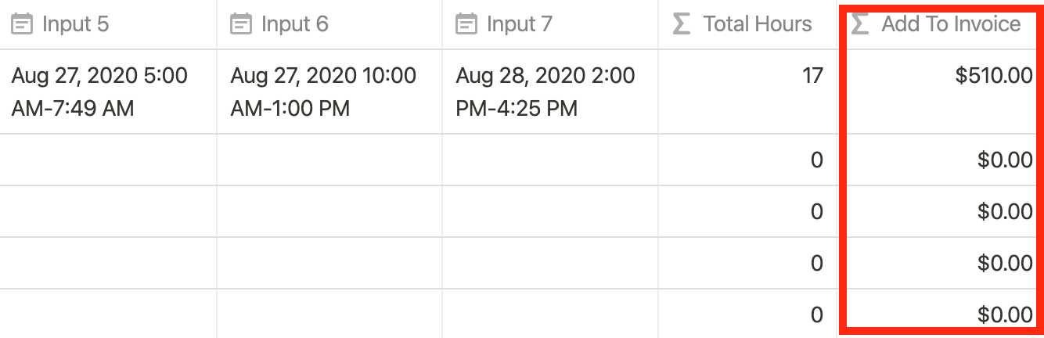The image size is (1044, 338).
Task: Click the empty Input 7 cell below the Aug 28 entry
Action: (550, 160)
